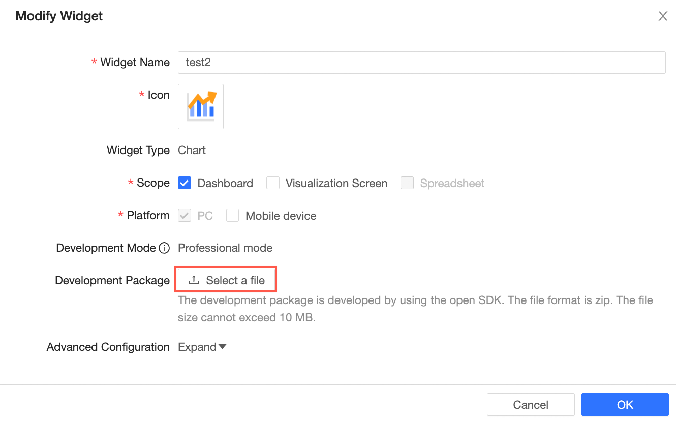Click the "Chart" widget type value
This screenshot has height=421, width=676.
[x=192, y=151]
